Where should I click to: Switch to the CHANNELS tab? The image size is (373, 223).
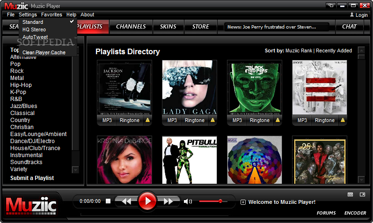click(131, 26)
